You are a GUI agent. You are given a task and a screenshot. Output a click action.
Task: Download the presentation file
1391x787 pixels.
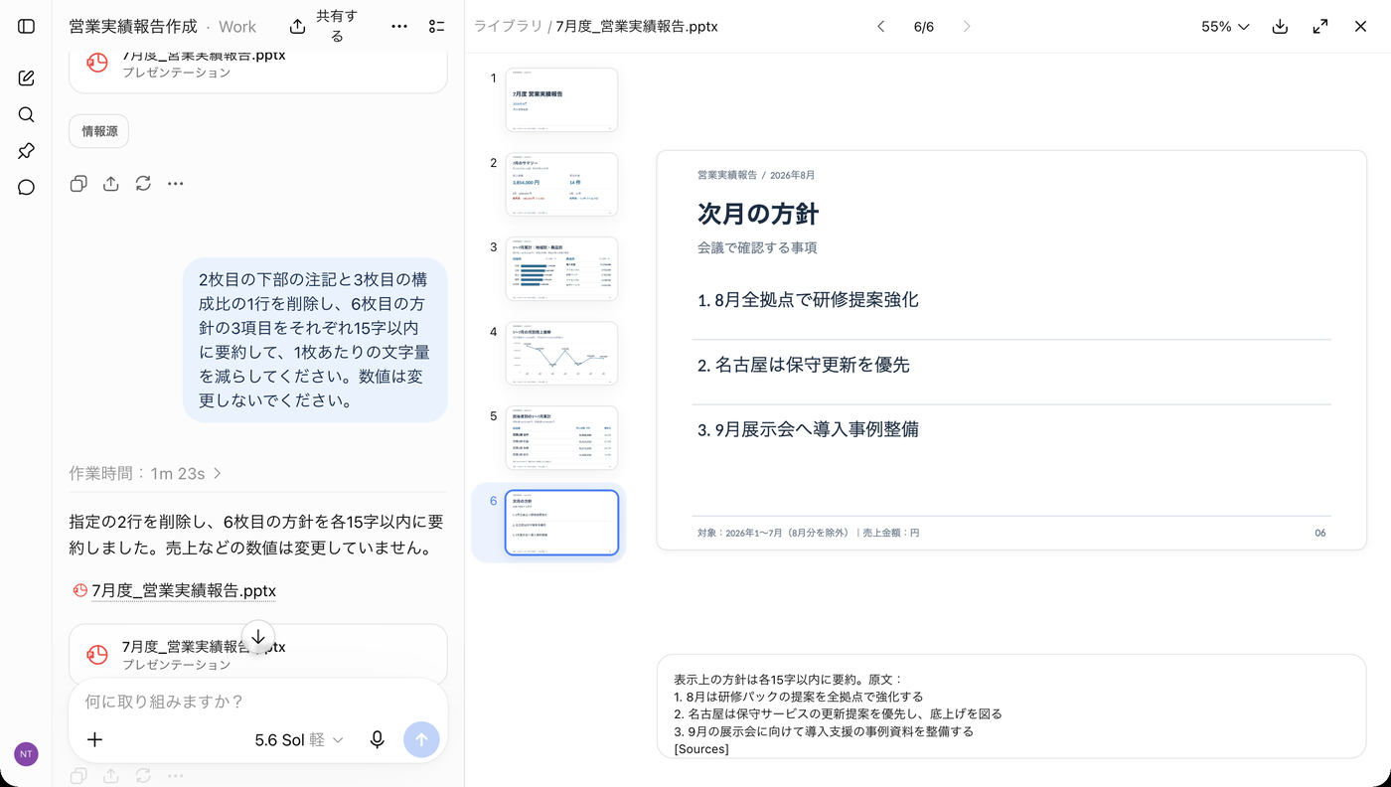[x=1280, y=27]
